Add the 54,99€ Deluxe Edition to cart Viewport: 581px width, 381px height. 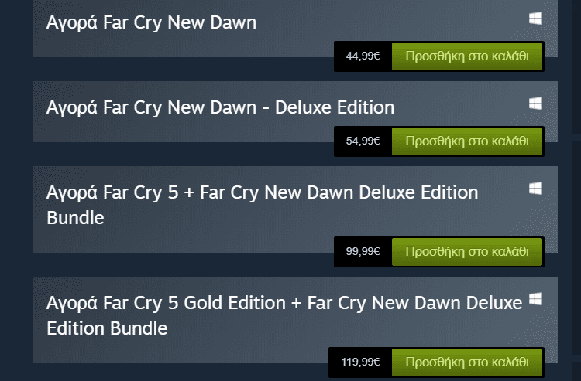[x=467, y=141]
